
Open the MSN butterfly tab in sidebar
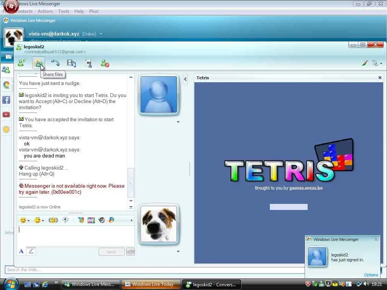tap(6, 85)
